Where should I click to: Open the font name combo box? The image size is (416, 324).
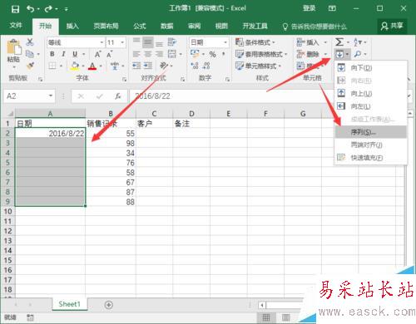pos(76,42)
